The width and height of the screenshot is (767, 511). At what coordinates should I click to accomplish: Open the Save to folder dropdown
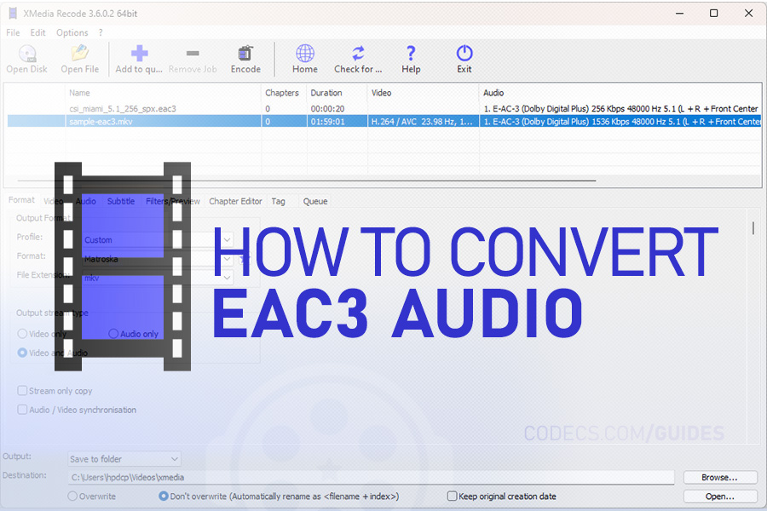click(124, 459)
